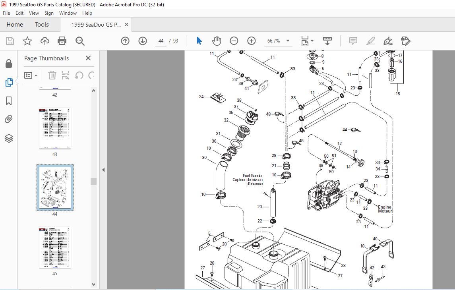This screenshot has height=290, width=455.
Task: Print the document with the printer icon
Action: 62,41
